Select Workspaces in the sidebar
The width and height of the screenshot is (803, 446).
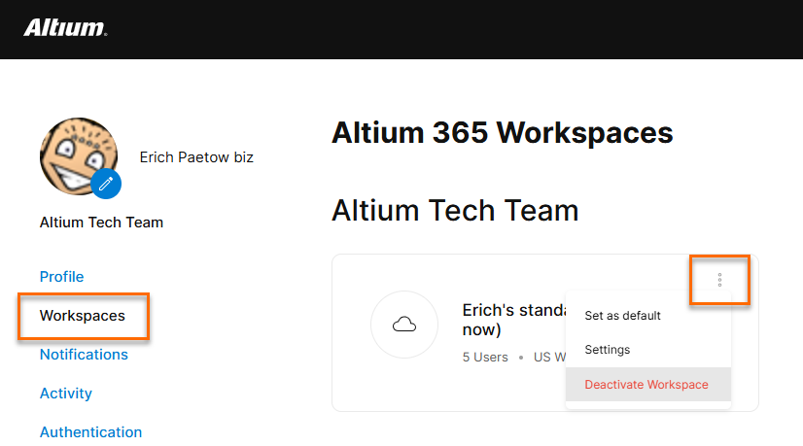[x=82, y=316]
